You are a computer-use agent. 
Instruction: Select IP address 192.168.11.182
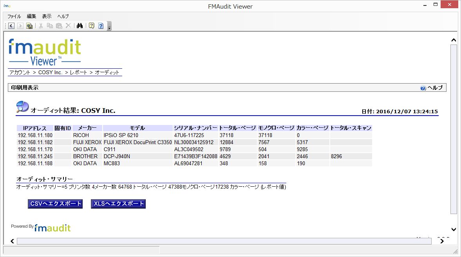click(x=35, y=143)
